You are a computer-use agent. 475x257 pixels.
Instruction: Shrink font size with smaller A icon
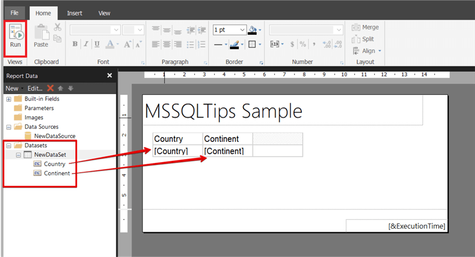(x=138, y=44)
